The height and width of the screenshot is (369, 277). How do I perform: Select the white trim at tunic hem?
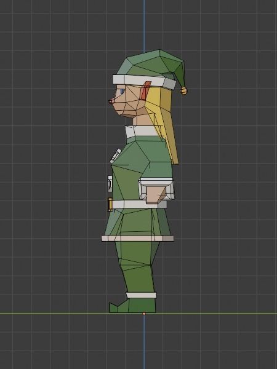[x=138, y=239]
